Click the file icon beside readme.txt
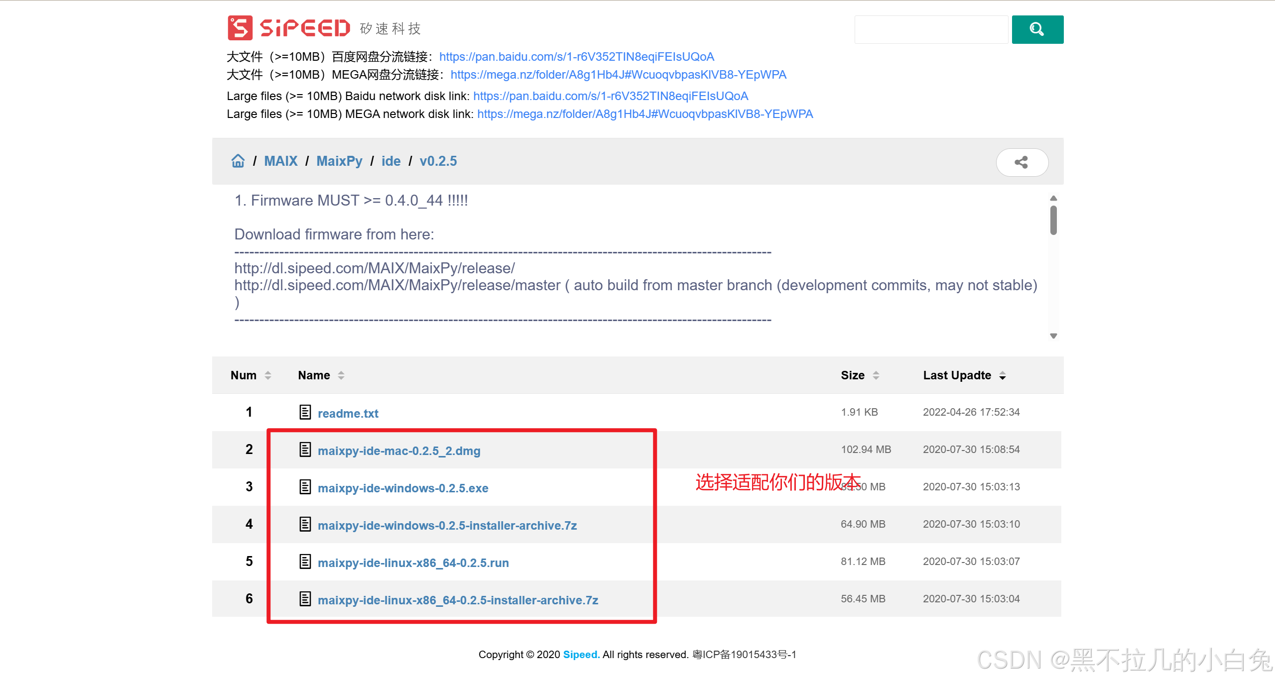The image size is (1275, 681). tap(305, 412)
